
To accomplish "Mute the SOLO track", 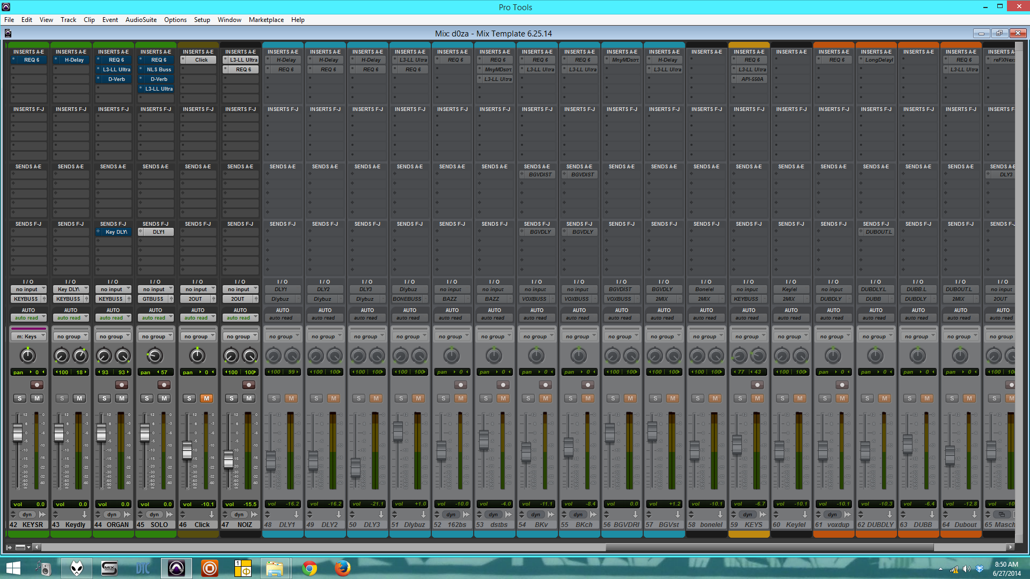I will pos(164,398).
